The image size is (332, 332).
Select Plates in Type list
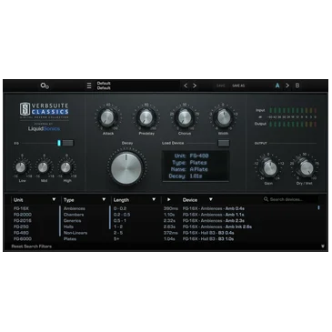[70, 239]
